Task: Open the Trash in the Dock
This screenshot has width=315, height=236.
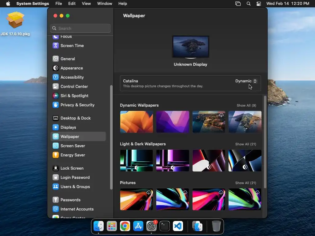Action: [x=216, y=226]
